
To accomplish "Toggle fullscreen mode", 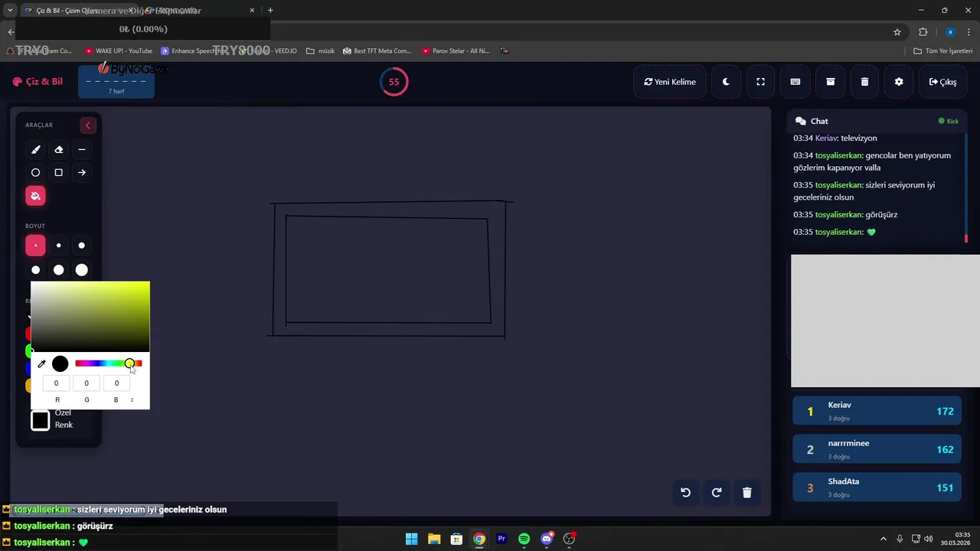I will (x=760, y=82).
